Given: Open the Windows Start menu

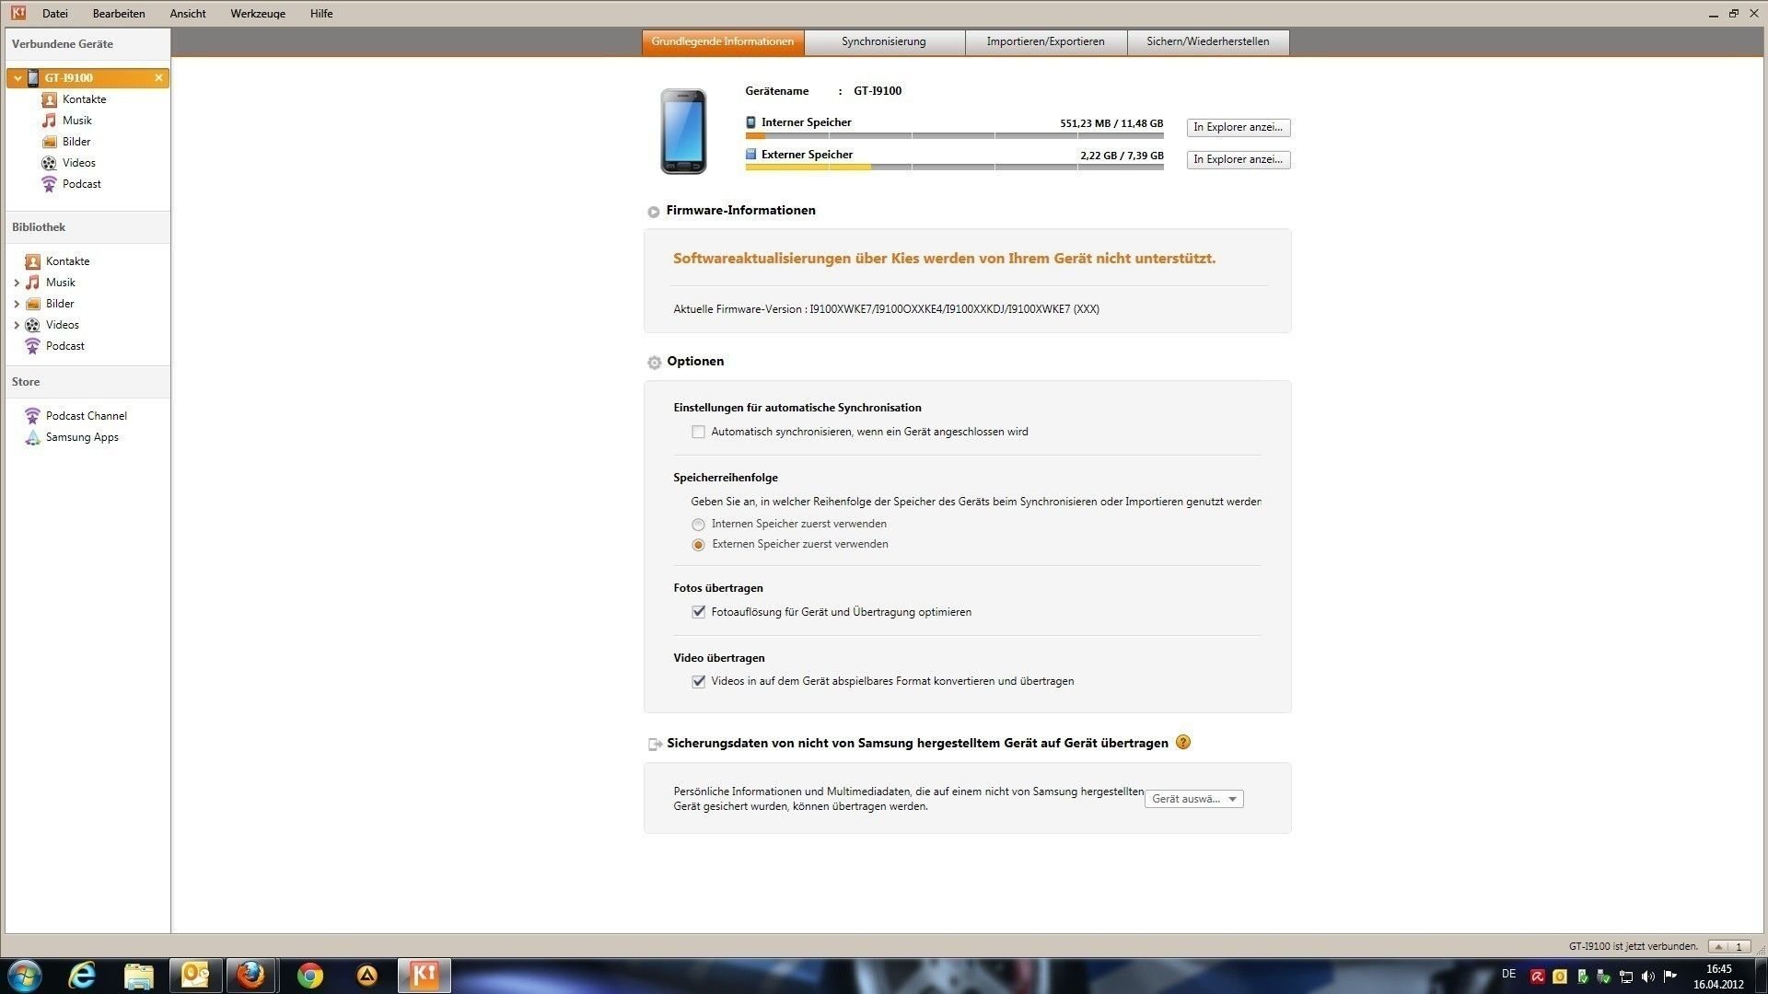Looking at the screenshot, I should pos(25,976).
